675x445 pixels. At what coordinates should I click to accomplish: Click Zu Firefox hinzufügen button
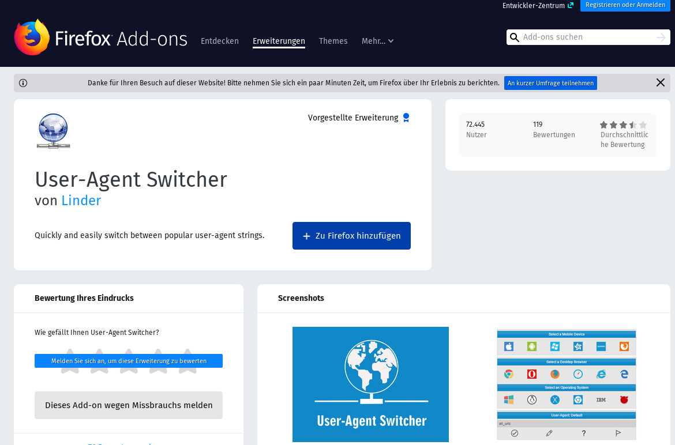[351, 236]
